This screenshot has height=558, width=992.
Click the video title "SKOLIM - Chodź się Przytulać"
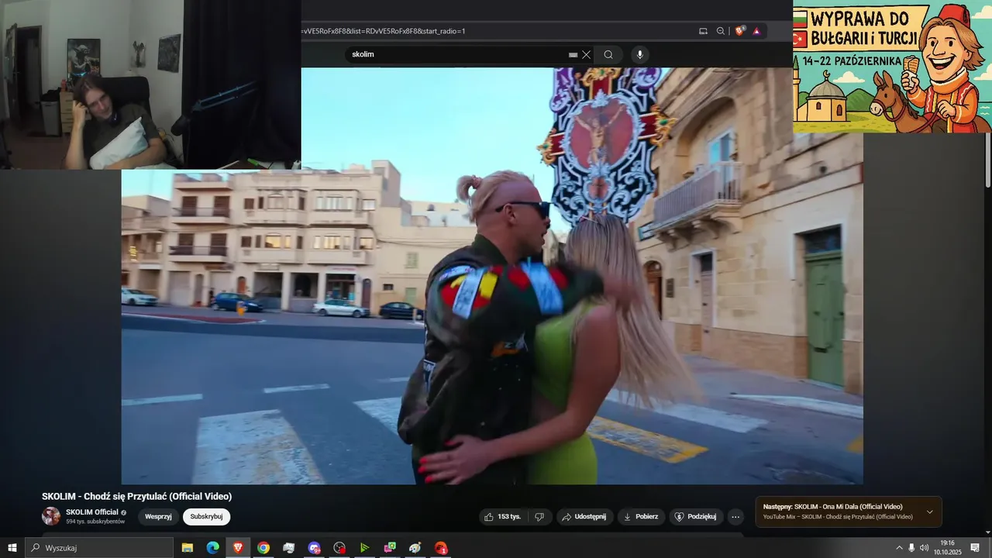point(137,497)
